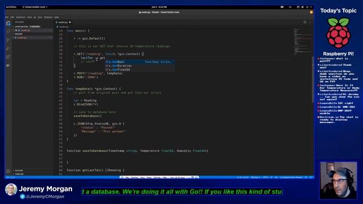Image resolution: width=363 pixels, height=204 pixels.
Task: Click the problems indicator in the status bar
Action: click(x=10, y=177)
